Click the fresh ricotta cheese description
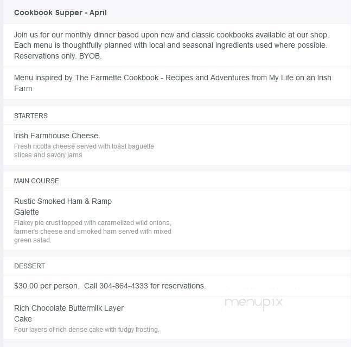The image size is (351, 347). (x=84, y=150)
